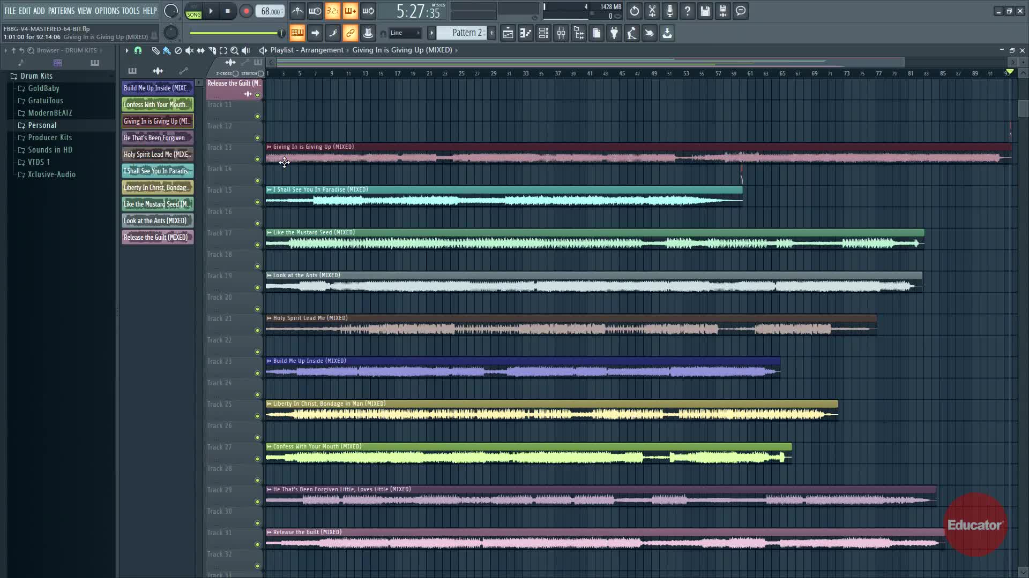Mute Track 13 with its green LED

tap(257, 159)
